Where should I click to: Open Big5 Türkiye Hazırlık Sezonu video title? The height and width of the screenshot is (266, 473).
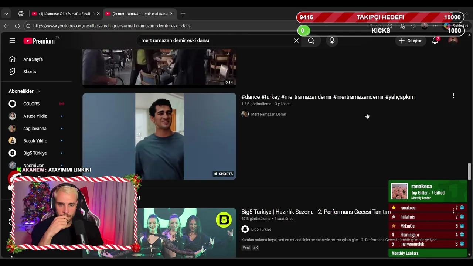tap(316, 212)
